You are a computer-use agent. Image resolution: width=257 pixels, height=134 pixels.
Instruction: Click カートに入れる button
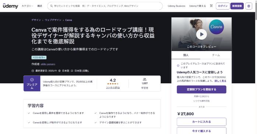(201, 122)
